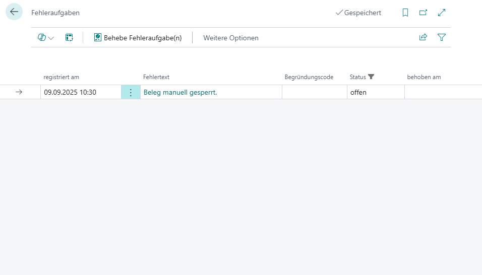Select the row using the arrow indicator

pos(19,92)
